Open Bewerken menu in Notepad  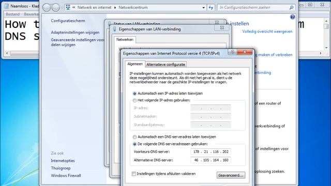pos(31,14)
